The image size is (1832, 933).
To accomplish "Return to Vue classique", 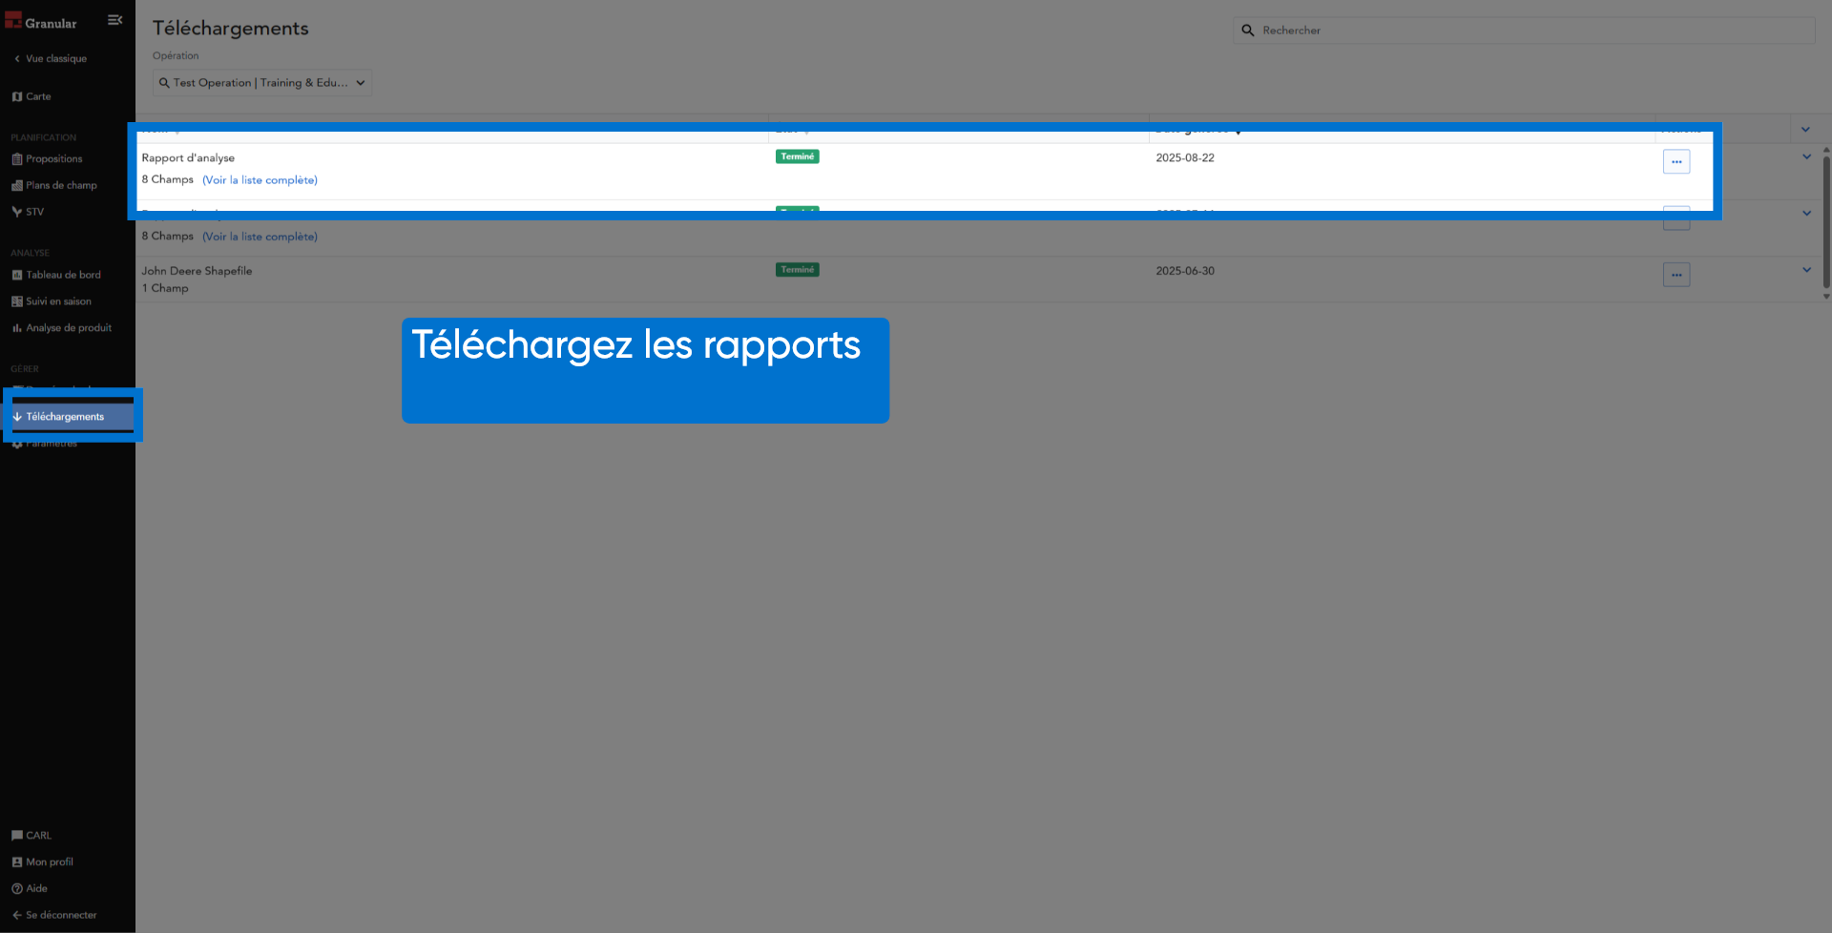I will click(x=50, y=58).
